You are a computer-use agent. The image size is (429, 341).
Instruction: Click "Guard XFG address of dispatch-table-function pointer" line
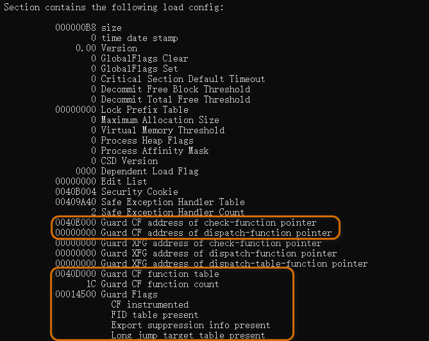tap(234, 263)
